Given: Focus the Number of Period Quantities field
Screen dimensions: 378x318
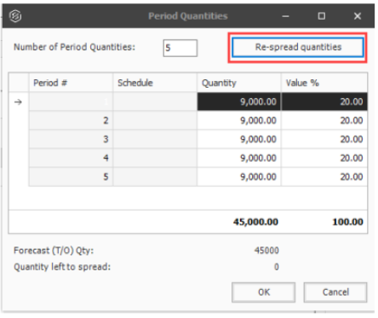Looking at the screenshot, I should pyautogui.click(x=180, y=48).
